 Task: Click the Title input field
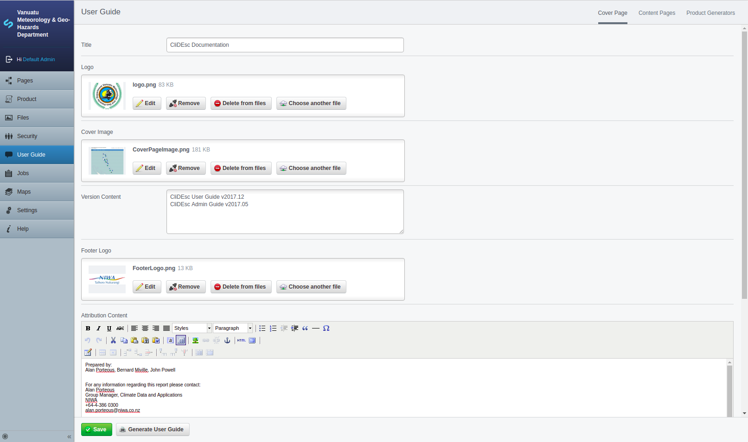click(285, 45)
